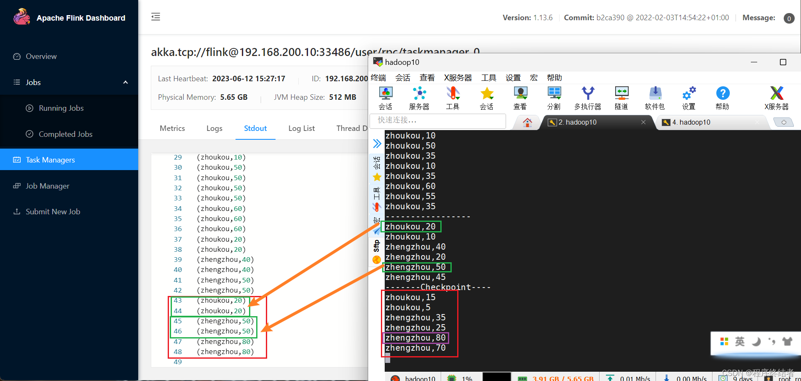Click the hadoop10 status bar host icon
Viewport: 801px width, 381px height.
(x=396, y=378)
